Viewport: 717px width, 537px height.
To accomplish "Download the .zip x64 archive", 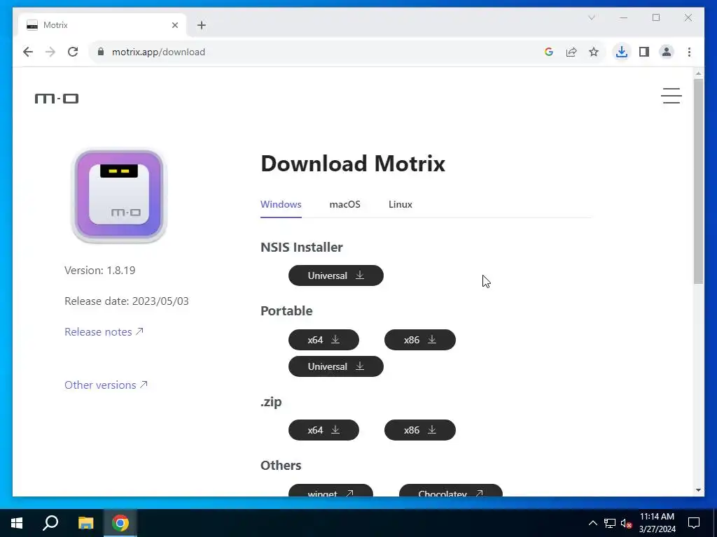I will [323, 430].
